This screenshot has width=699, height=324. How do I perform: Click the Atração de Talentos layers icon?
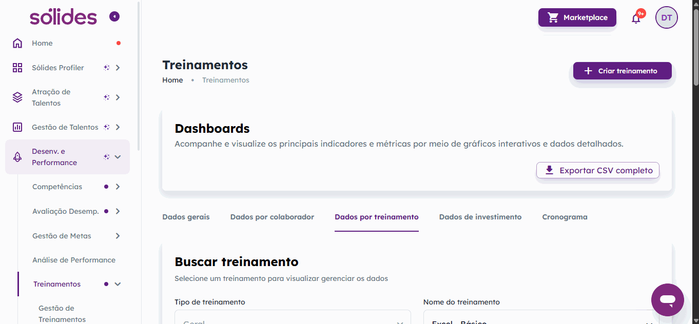click(x=17, y=97)
